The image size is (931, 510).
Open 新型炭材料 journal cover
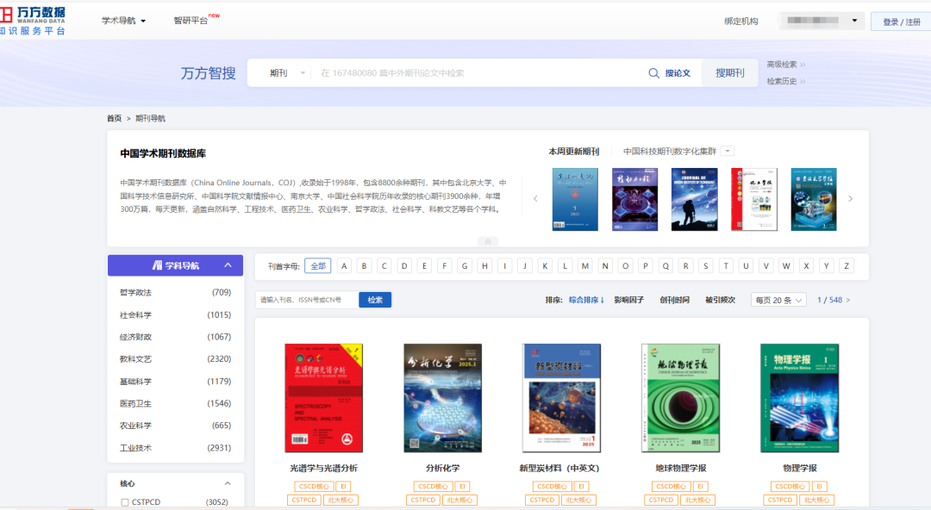tap(561, 398)
